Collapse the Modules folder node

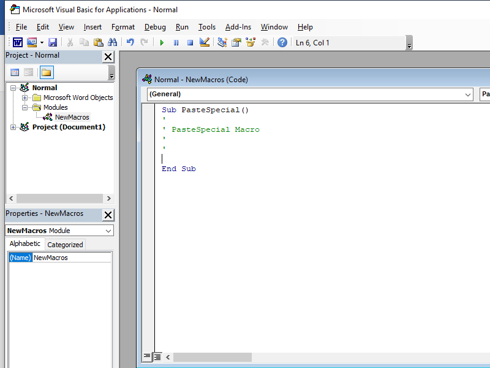tap(24, 108)
